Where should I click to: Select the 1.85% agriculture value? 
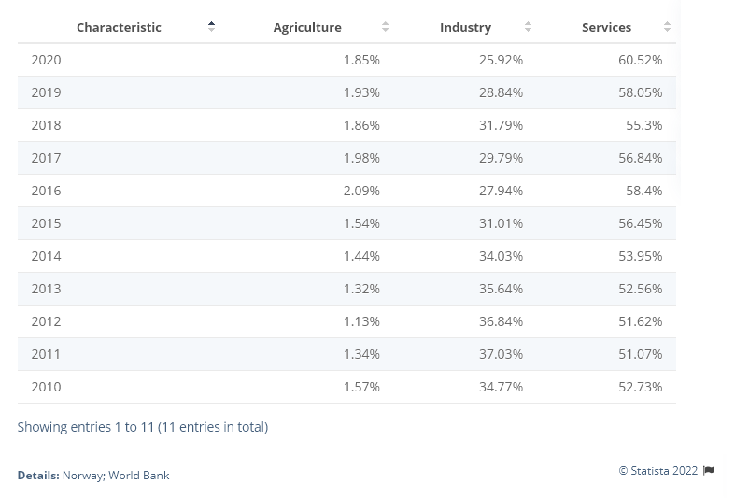point(361,60)
